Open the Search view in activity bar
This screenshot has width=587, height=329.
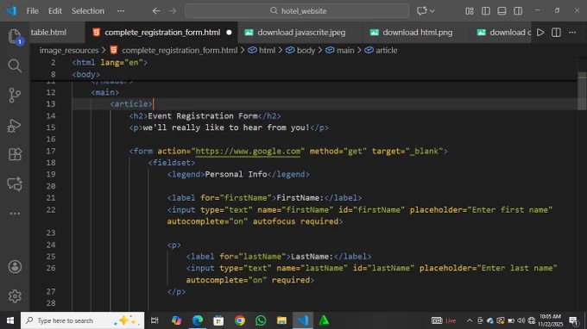pyautogui.click(x=15, y=65)
